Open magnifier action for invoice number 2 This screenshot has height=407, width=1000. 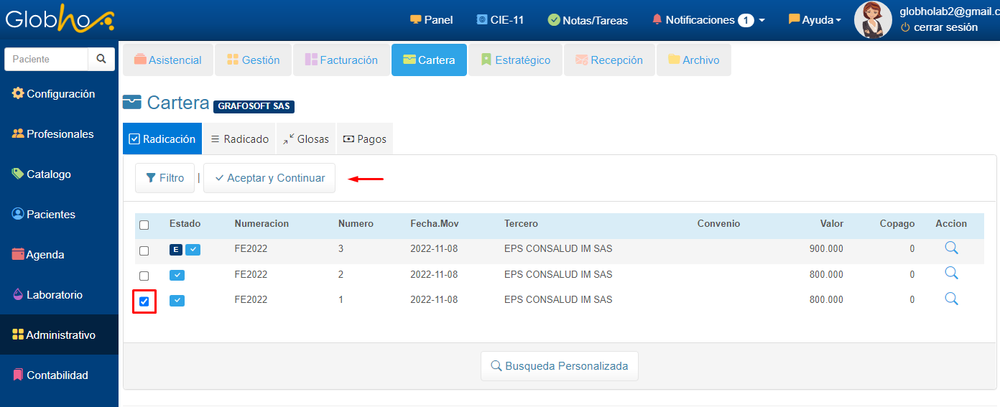pyautogui.click(x=951, y=273)
